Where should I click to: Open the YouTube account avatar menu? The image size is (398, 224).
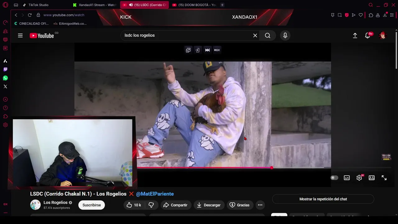pos(382,35)
